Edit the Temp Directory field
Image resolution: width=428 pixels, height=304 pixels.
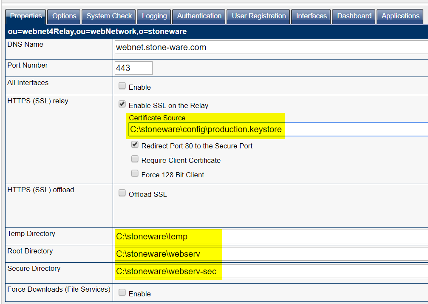click(x=271, y=236)
